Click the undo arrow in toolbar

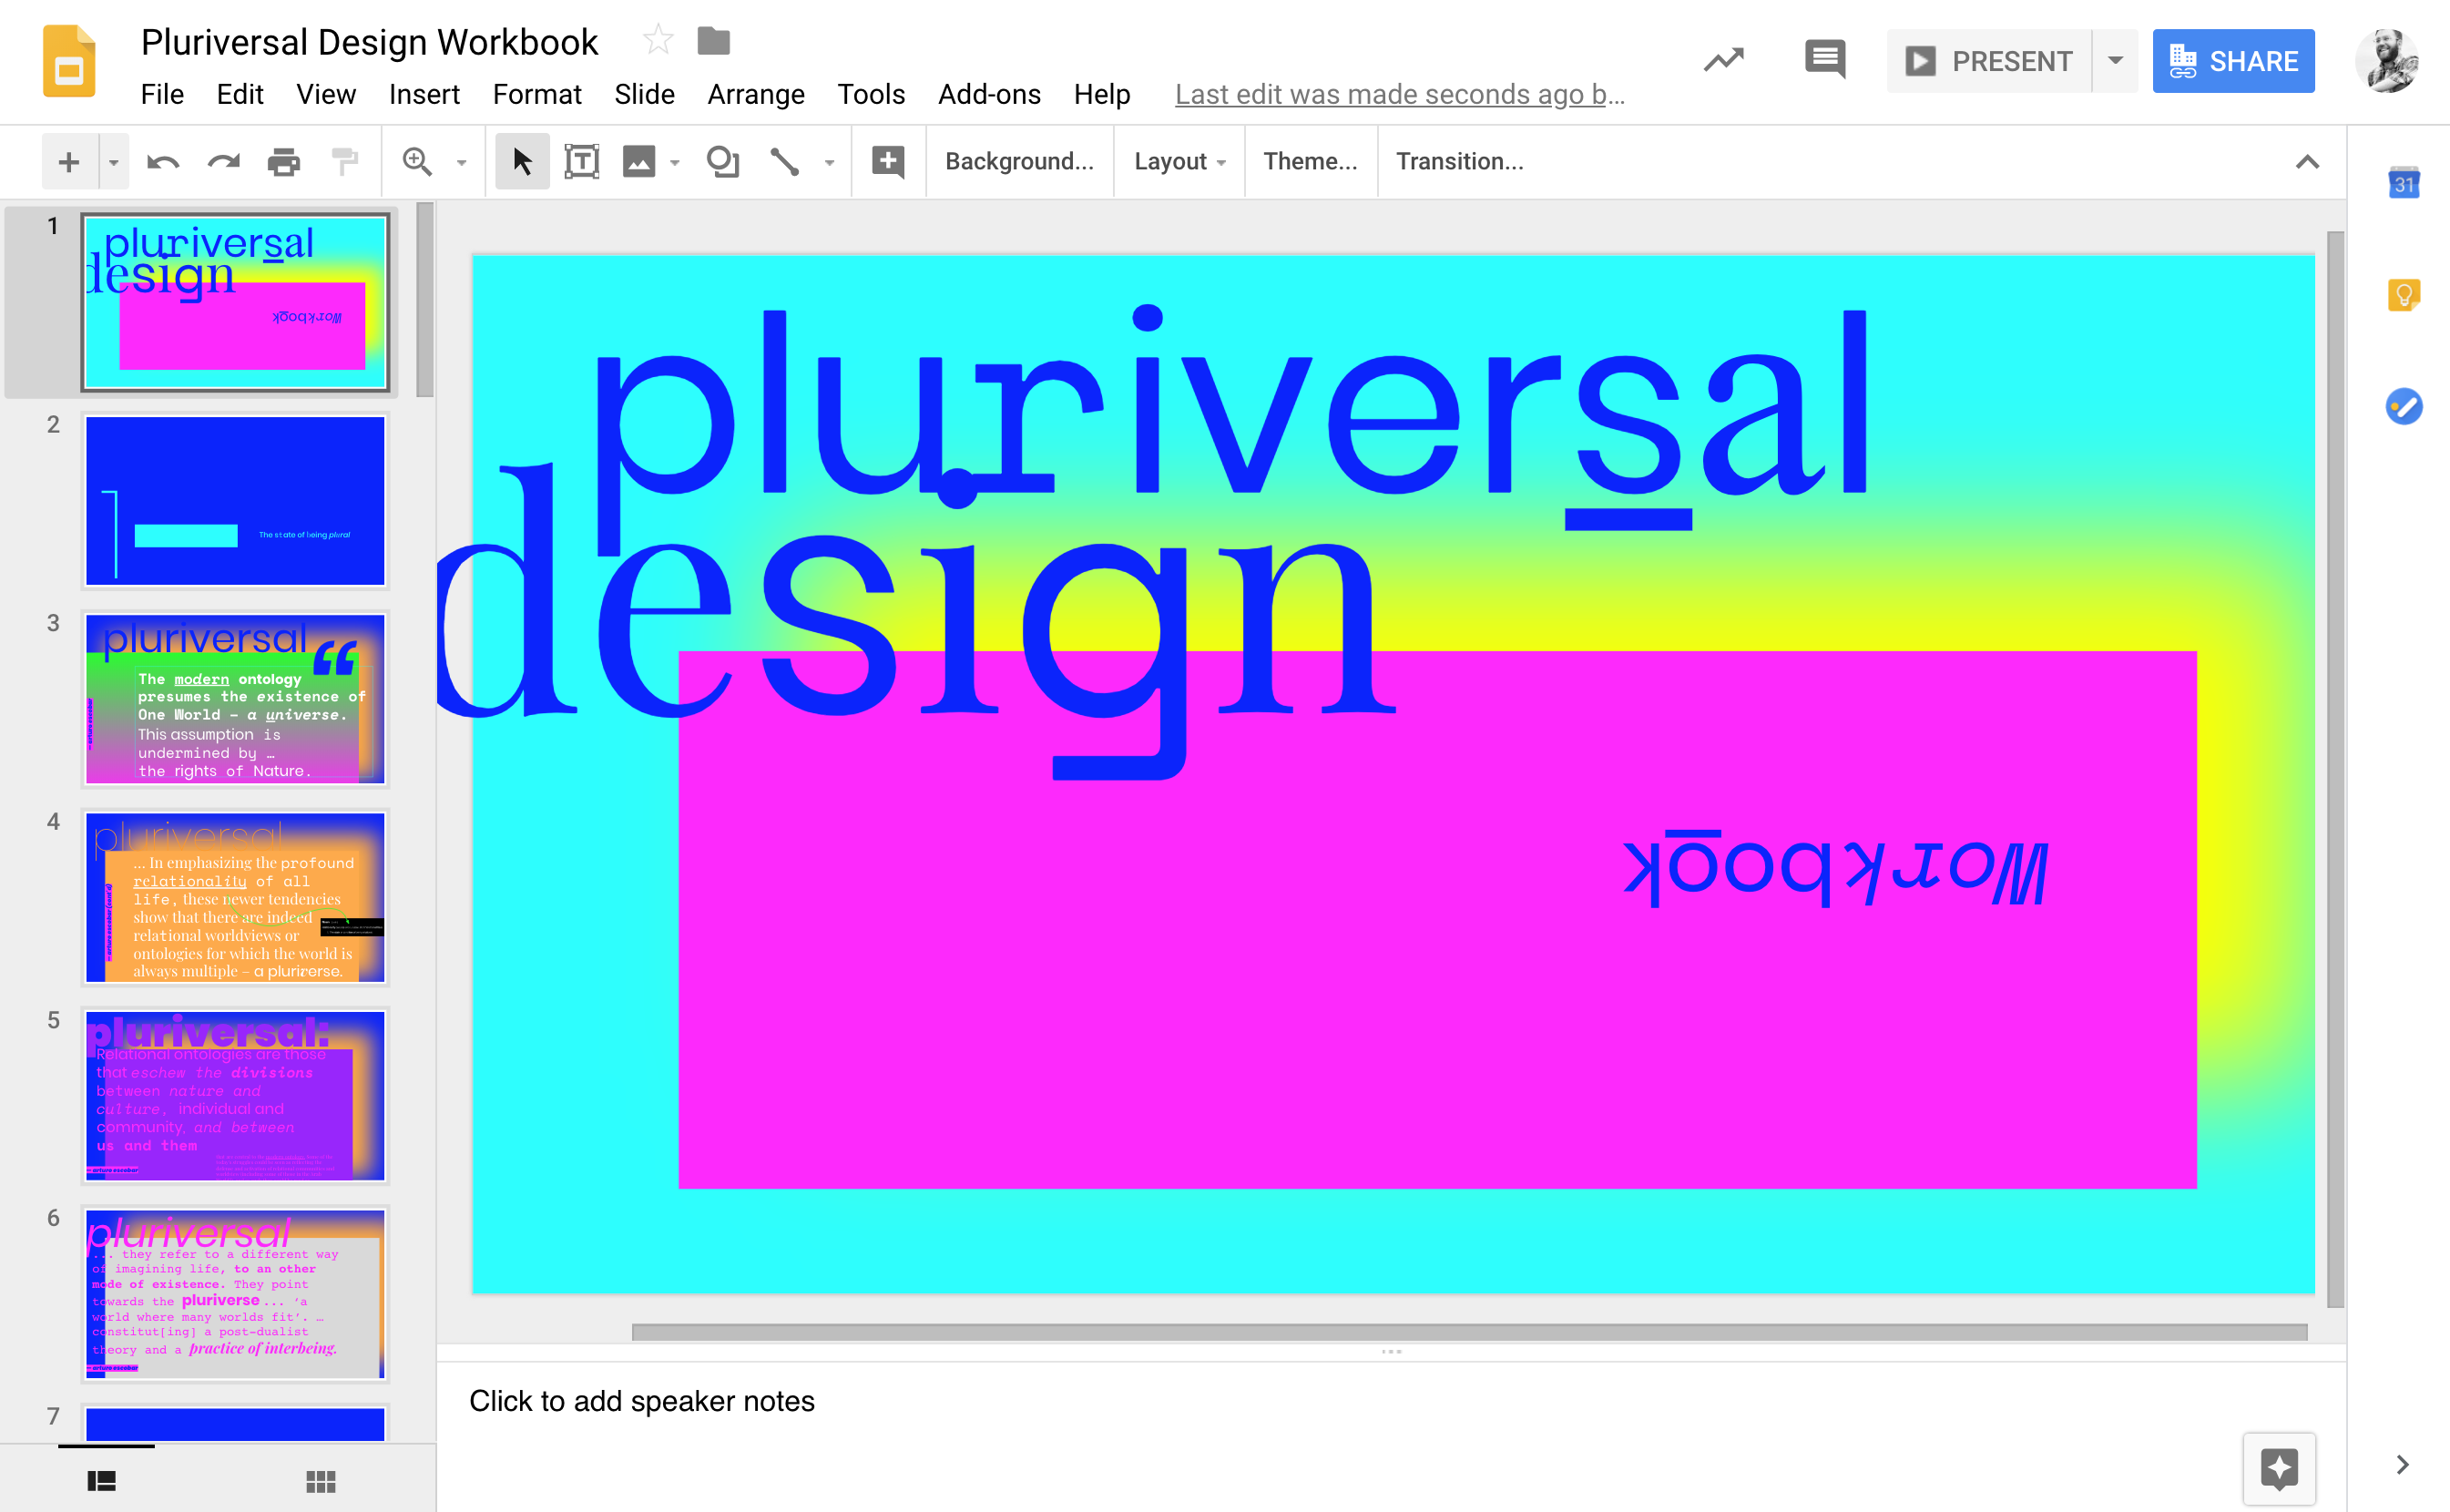[163, 162]
